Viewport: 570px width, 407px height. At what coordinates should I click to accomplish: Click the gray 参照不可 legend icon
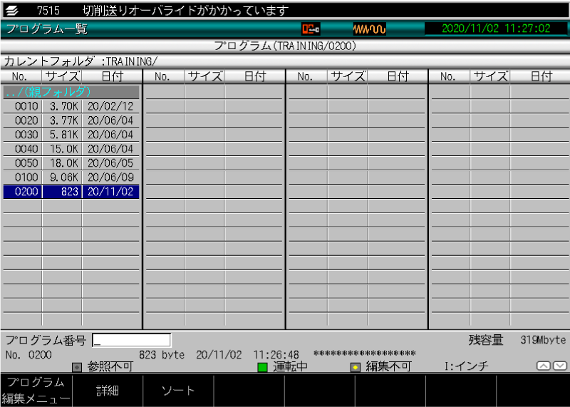pyautogui.click(x=78, y=367)
